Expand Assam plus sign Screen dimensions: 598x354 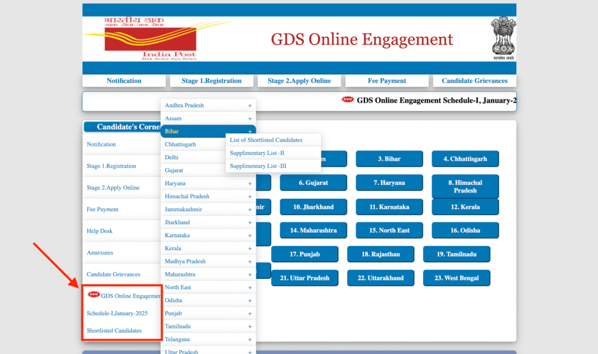tap(250, 118)
